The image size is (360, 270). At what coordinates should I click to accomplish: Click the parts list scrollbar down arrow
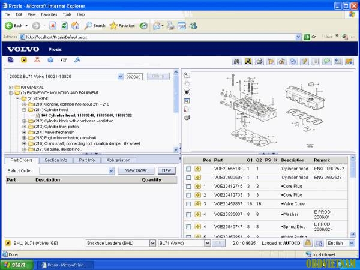click(x=353, y=234)
